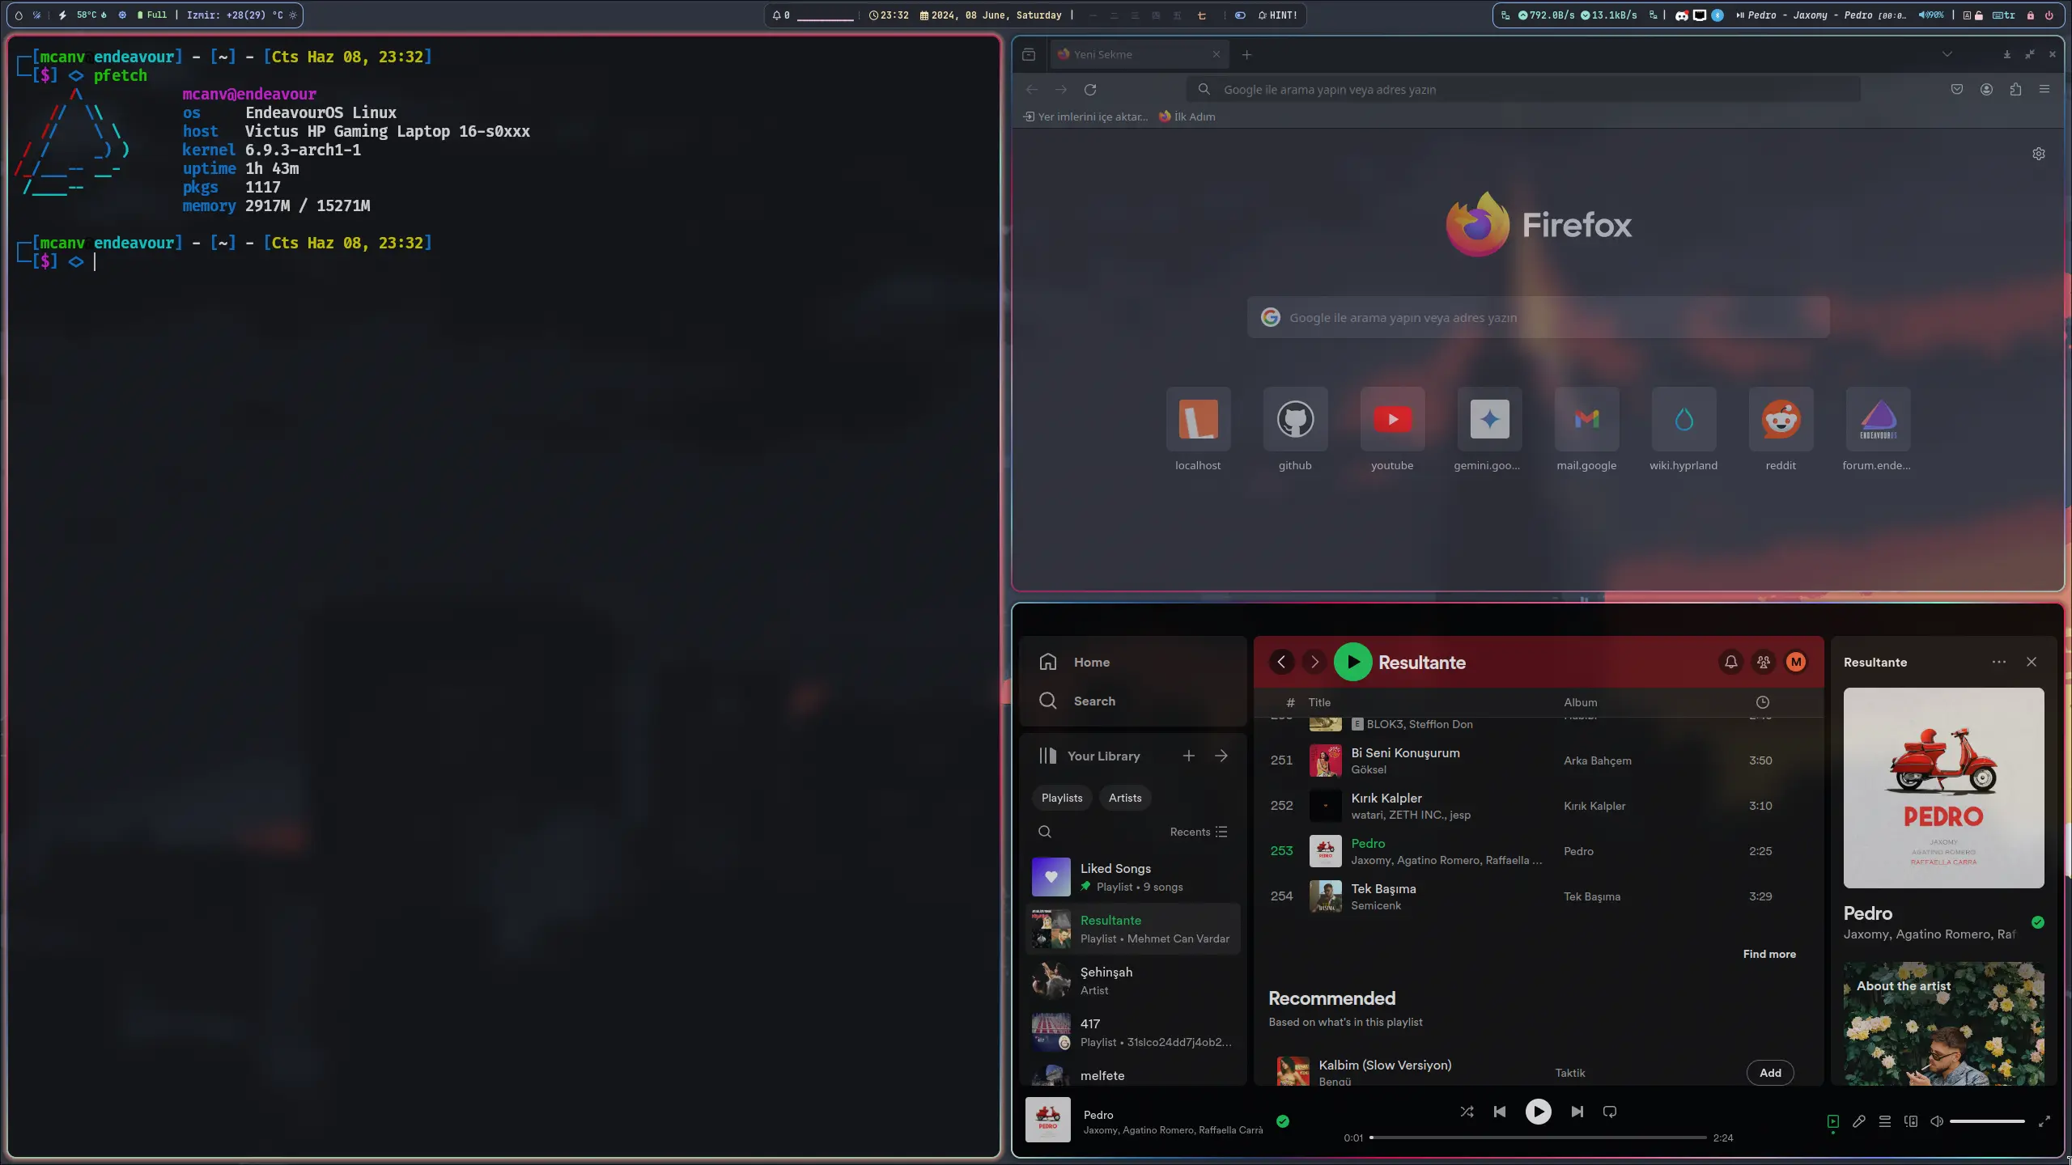Go back in Spotify navigation
This screenshot has height=1165, width=2072.
tap(1281, 662)
